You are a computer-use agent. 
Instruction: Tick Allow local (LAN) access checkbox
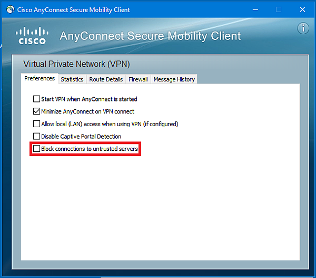36,123
